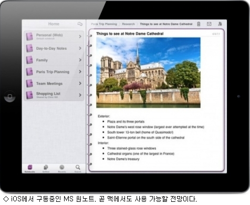Screen dimensions: 250x205
Task: Expand Paris Trip Planning chevron
Action: [x=80, y=71]
